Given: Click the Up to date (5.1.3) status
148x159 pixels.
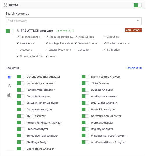Looking at the screenshot, I should click(x=65, y=31).
